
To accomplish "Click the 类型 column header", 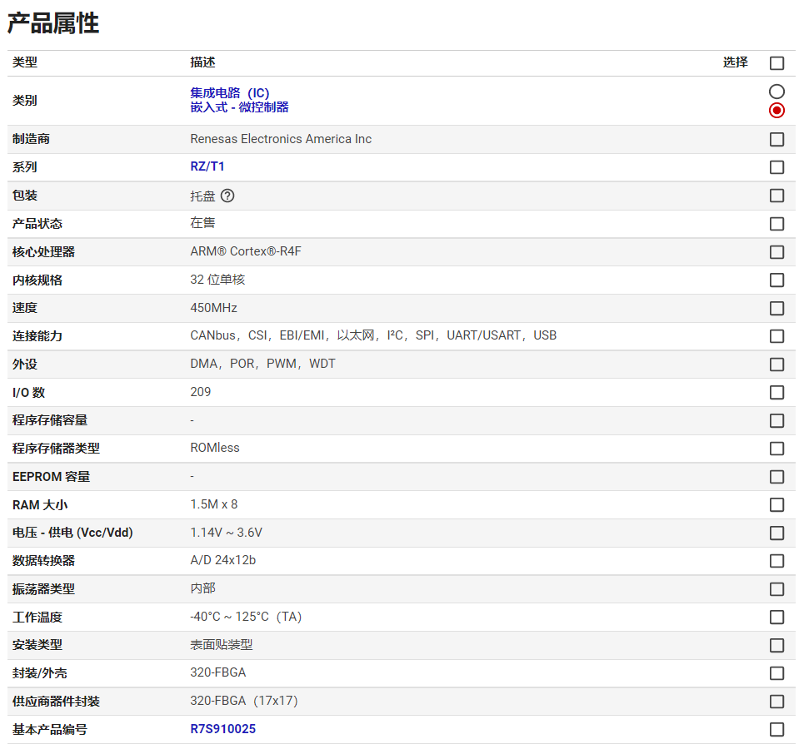I will (x=25, y=62).
